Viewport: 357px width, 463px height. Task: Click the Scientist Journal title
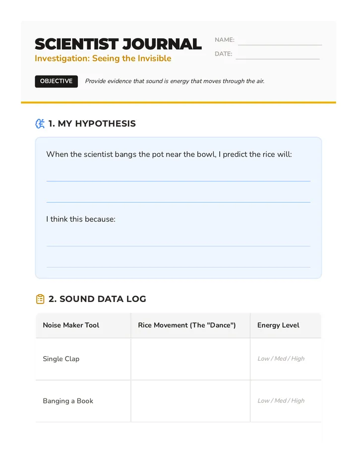tap(118, 44)
